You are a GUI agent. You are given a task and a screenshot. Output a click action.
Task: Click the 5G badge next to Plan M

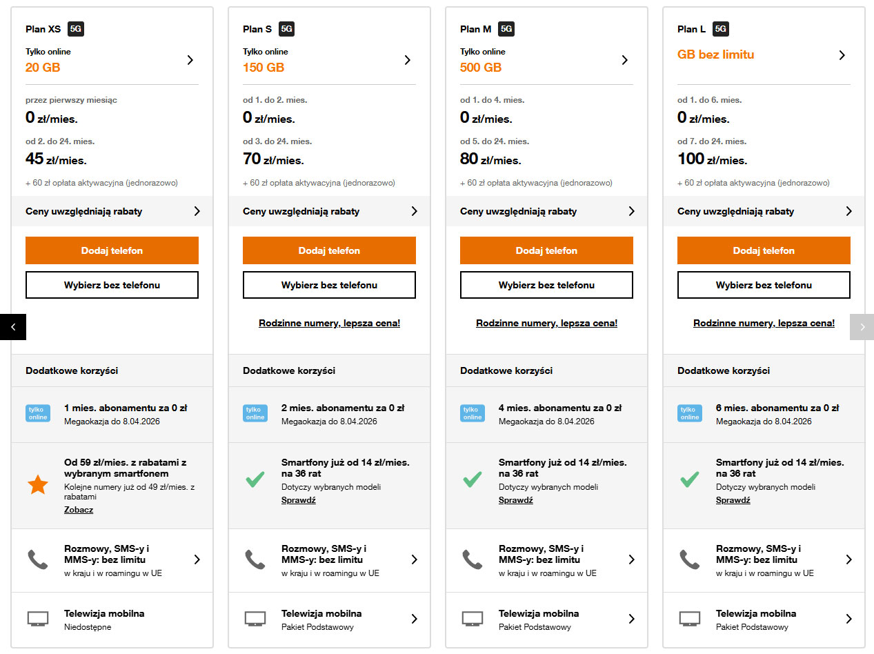click(x=506, y=29)
